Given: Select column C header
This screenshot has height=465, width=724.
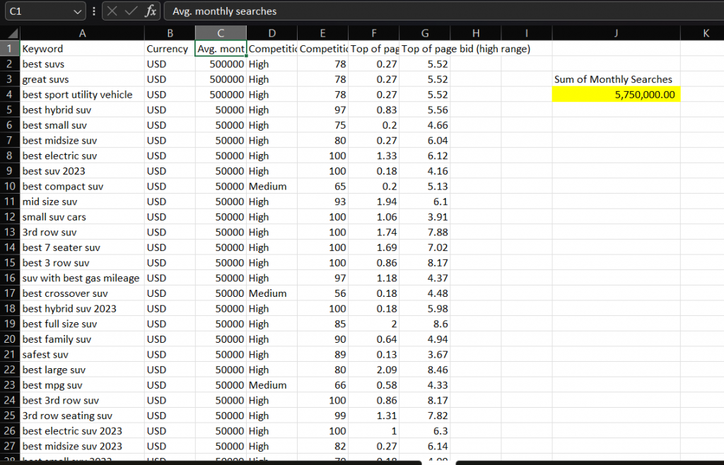Looking at the screenshot, I should click(221, 33).
